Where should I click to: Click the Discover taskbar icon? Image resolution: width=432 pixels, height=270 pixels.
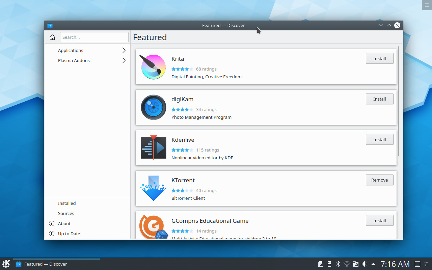(x=18, y=264)
